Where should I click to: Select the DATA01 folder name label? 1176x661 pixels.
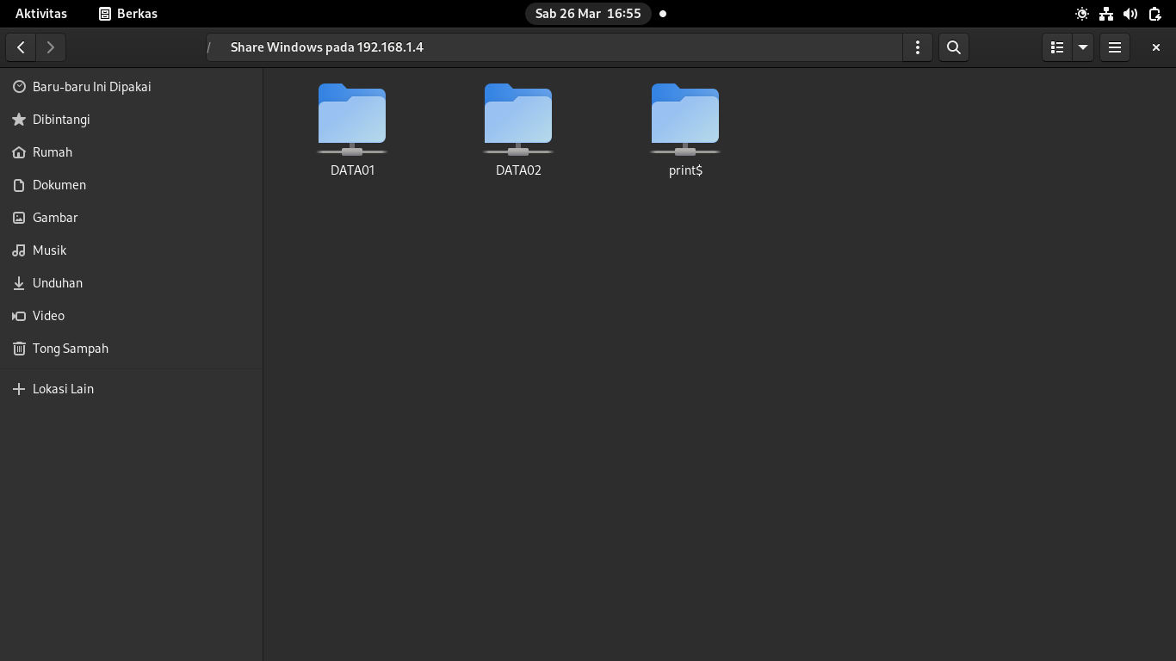(353, 170)
